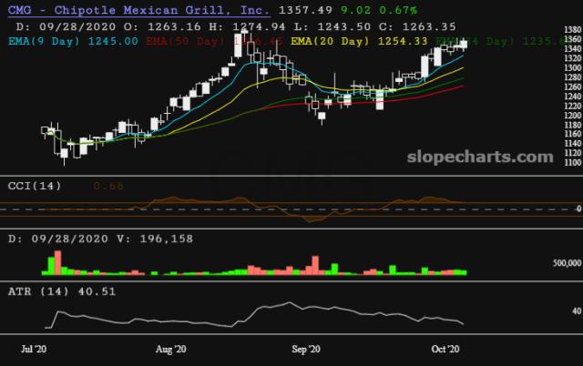
Task: Click the Aug '20 date axis label
Action: click(171, 349)
